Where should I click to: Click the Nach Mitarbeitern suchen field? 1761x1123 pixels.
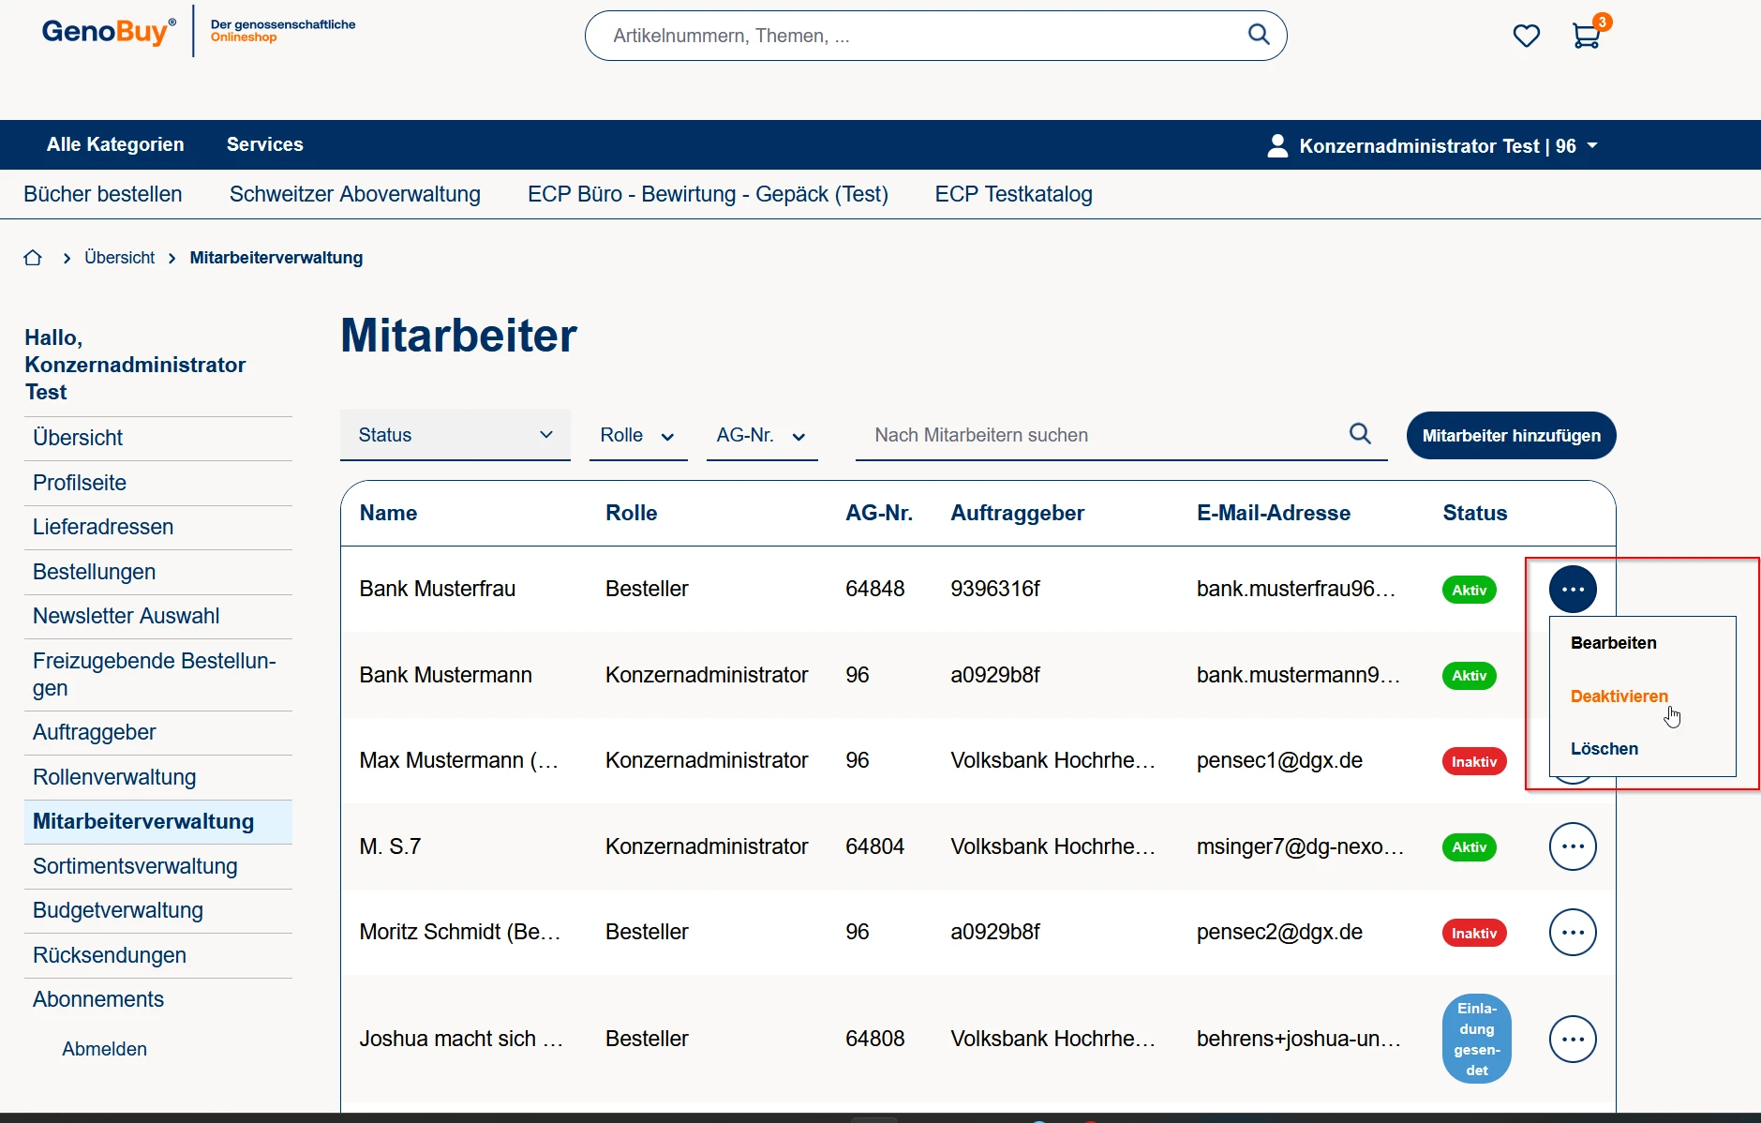tap(1097, 435)
